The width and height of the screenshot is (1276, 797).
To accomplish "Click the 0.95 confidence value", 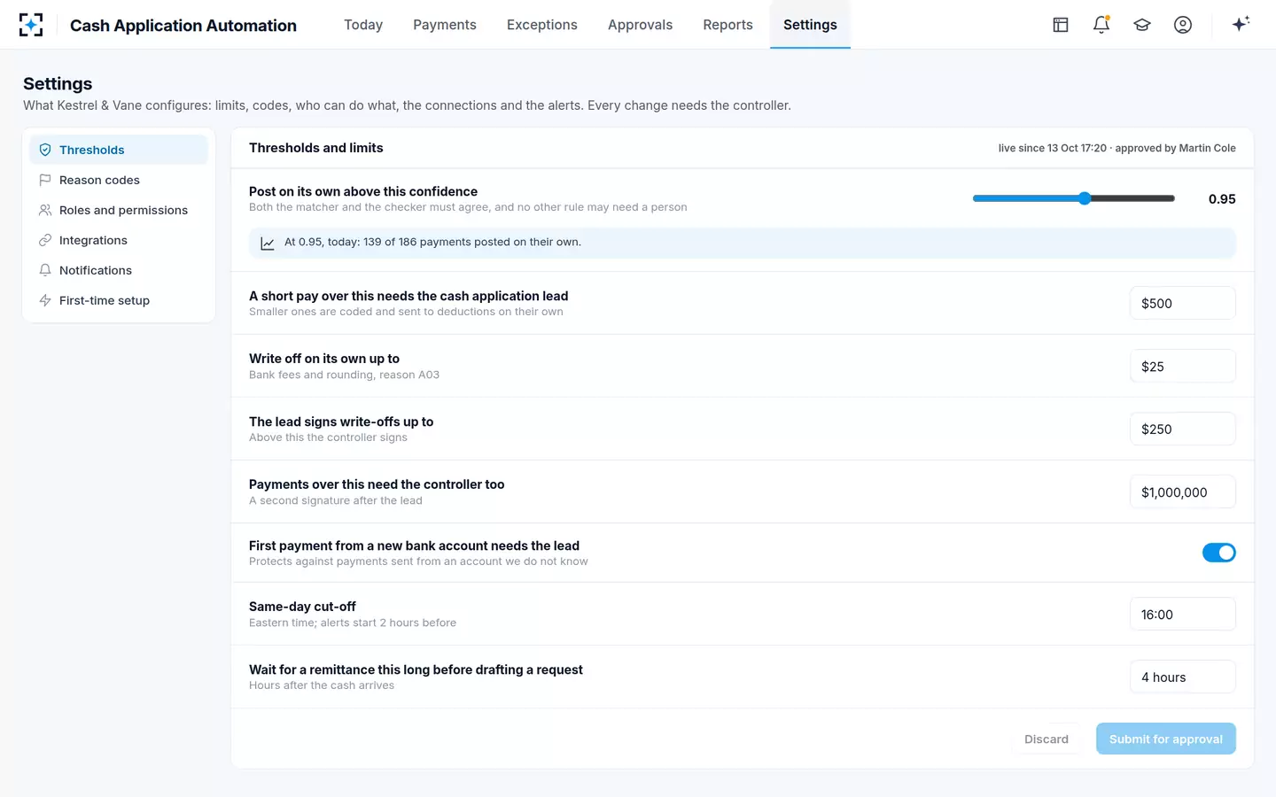I will click(x=1222, y=199).
